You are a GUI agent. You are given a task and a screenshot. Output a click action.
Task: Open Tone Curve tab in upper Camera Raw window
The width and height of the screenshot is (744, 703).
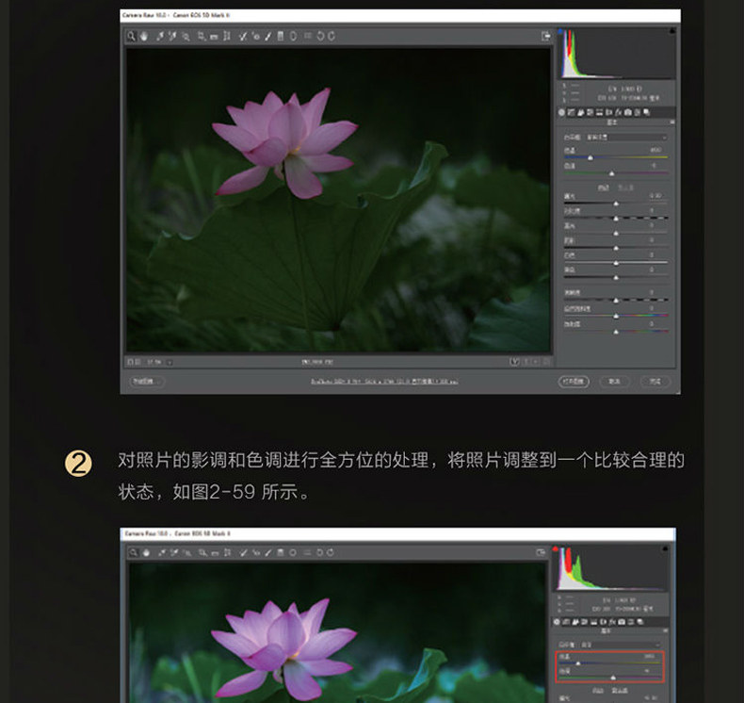click(x=572, y=112)
